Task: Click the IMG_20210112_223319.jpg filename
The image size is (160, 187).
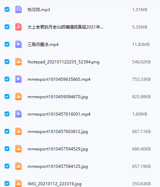Action: pyautogui.click(x=54, y=184)
